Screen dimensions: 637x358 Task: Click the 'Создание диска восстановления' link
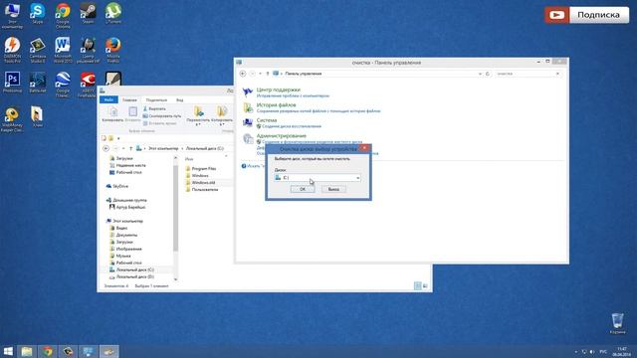click(x=292, y=126)
